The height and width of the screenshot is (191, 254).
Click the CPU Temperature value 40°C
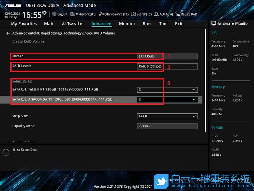point(236,46)
